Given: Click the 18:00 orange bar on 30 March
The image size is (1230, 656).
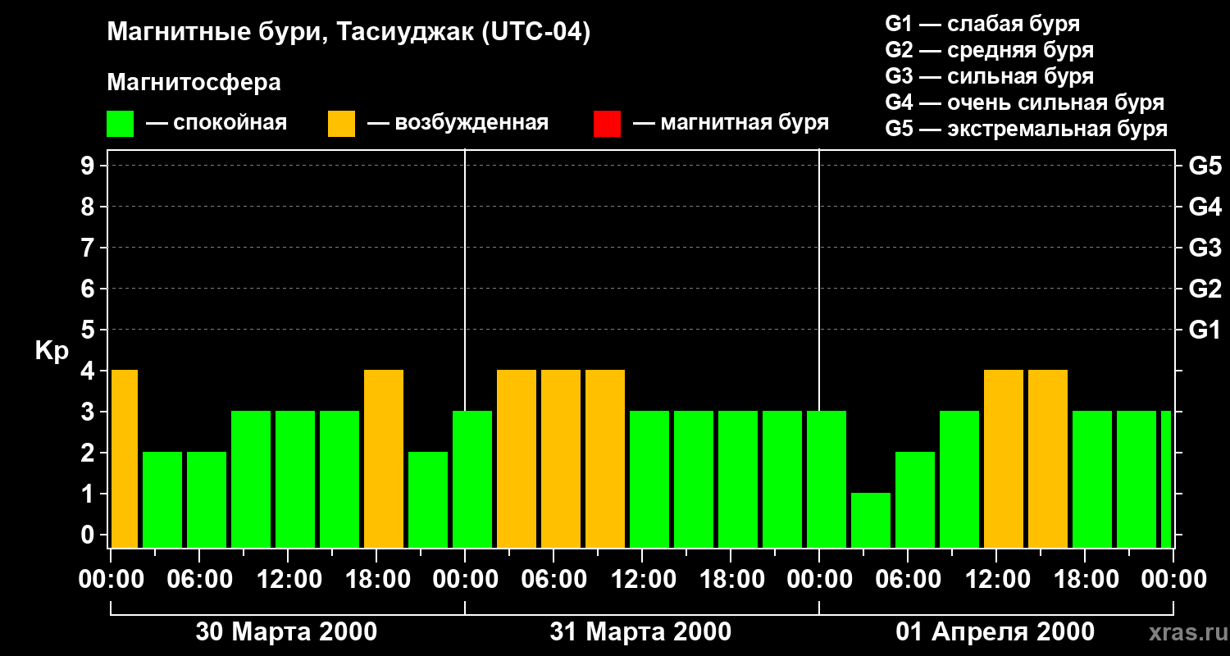Looking at the screenshot, I should [x=384, y=458].
